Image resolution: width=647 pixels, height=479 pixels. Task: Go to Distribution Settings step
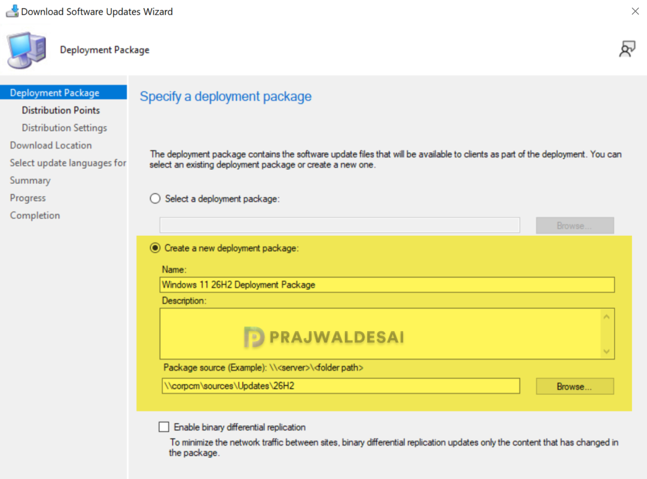click(64, 128)
